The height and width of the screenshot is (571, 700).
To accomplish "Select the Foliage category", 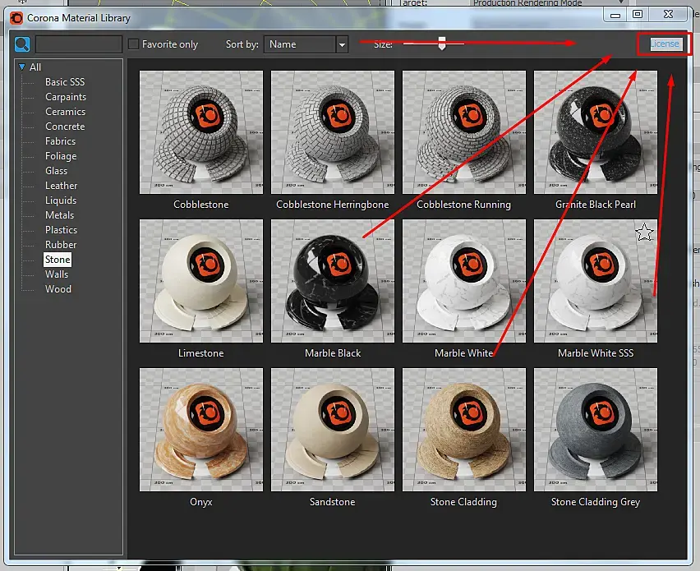I will tap(61, 156).
